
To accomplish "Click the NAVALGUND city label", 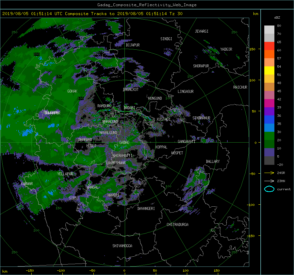I will click(x=108, y=133).
